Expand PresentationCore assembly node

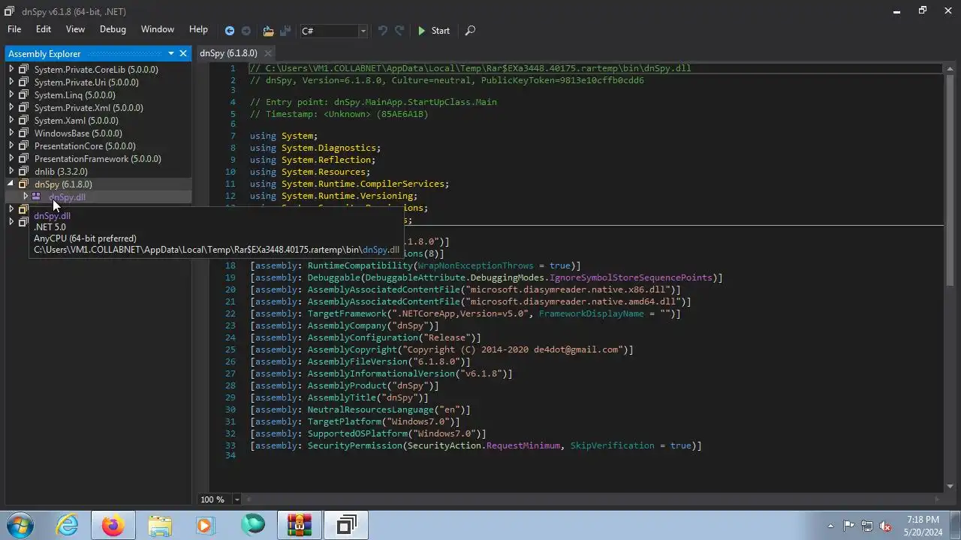click(x=11, y=145)
